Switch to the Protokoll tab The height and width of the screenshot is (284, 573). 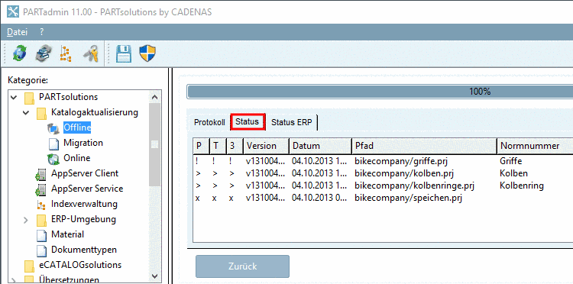(209, 122)
